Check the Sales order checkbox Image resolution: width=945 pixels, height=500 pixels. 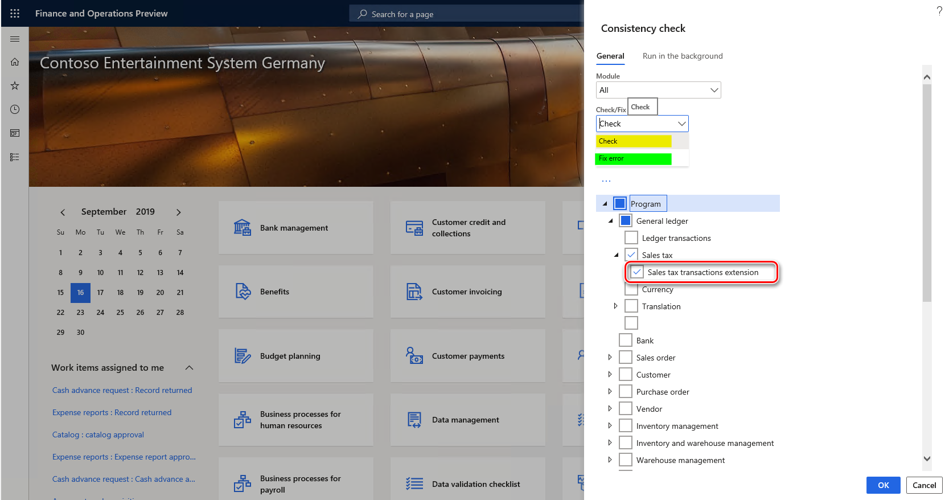[626, 357]
